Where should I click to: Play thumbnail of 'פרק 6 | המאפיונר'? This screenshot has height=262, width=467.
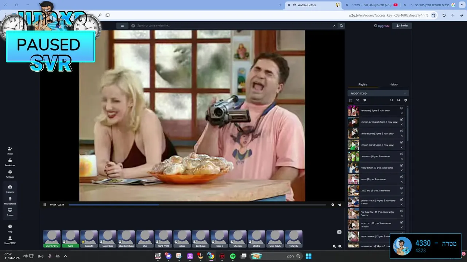pos(353,156)
